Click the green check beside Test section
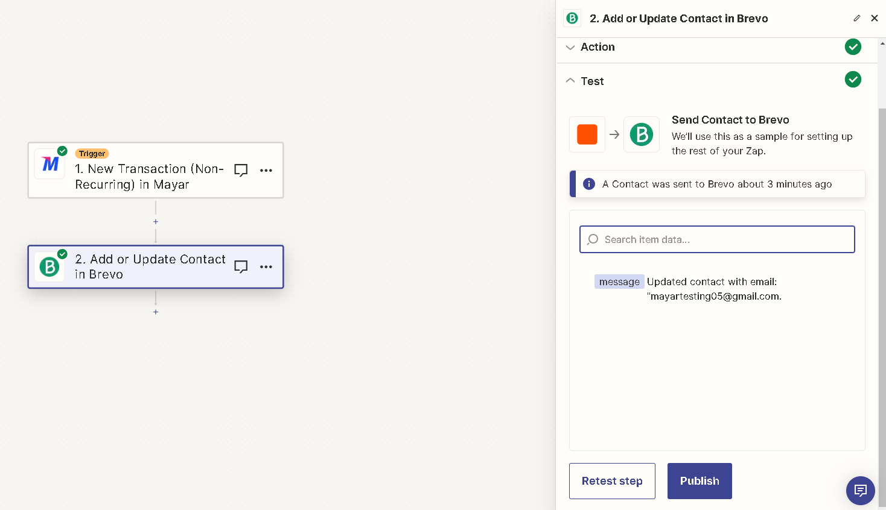The width and height of the screenshot is (886, 510). pyautogui.click(x=853, y=79)
